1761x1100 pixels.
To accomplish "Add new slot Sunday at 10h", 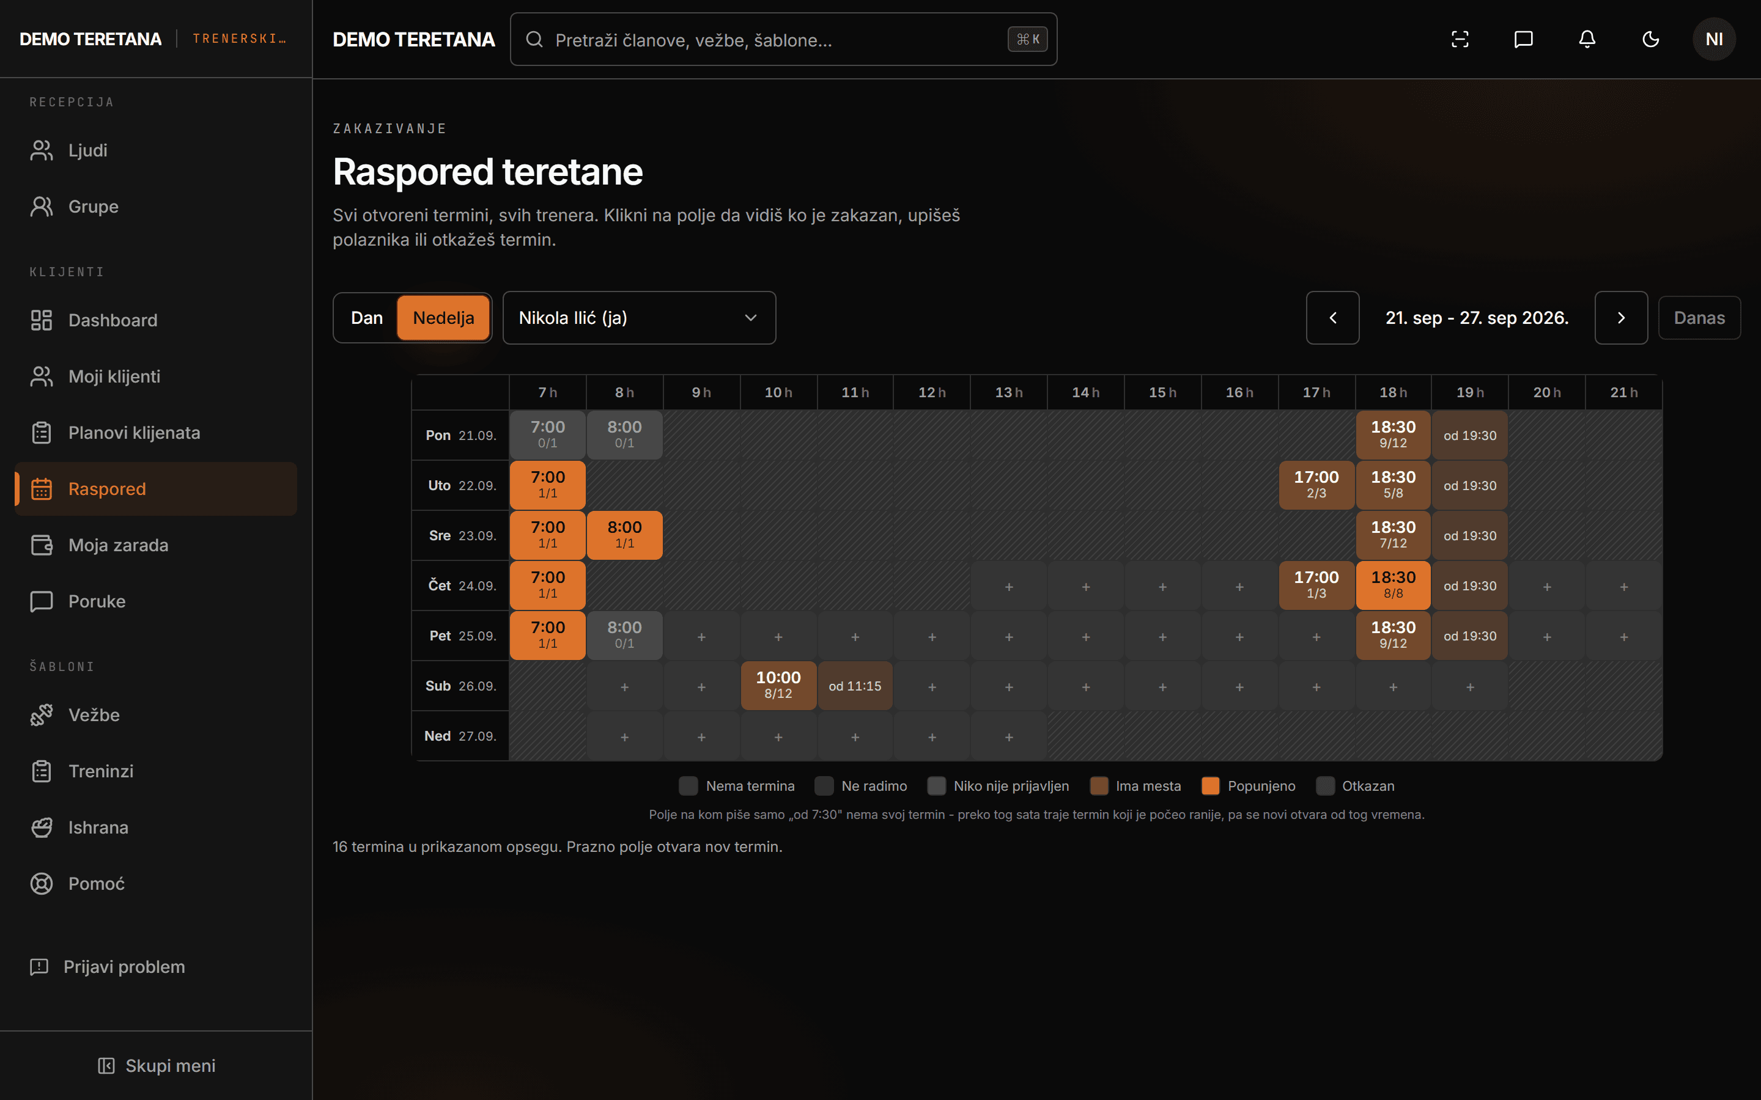I will tap(778, 737).
